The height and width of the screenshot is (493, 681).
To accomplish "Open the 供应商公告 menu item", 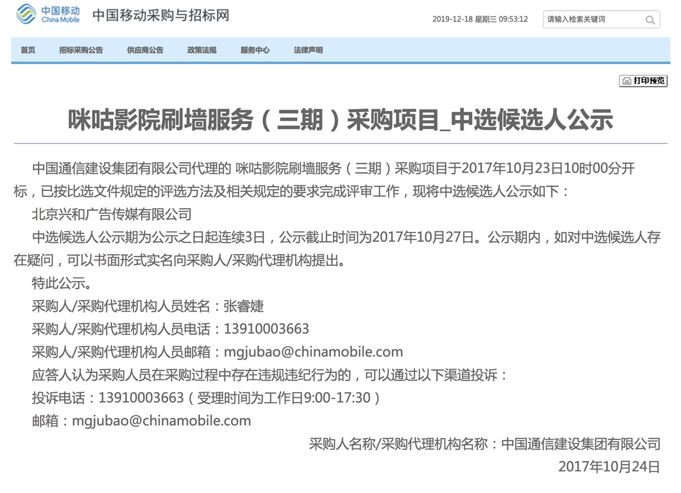I will tap(145, 50).
